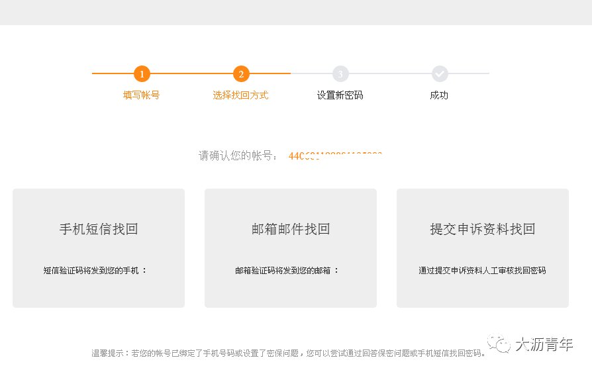Select the 选择找回方式 step label
592x370 pixels.
click(240, 95)
